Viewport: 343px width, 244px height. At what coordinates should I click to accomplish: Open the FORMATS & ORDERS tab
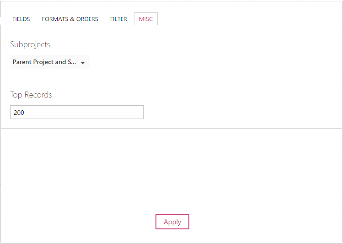click(x=70, y=19)
